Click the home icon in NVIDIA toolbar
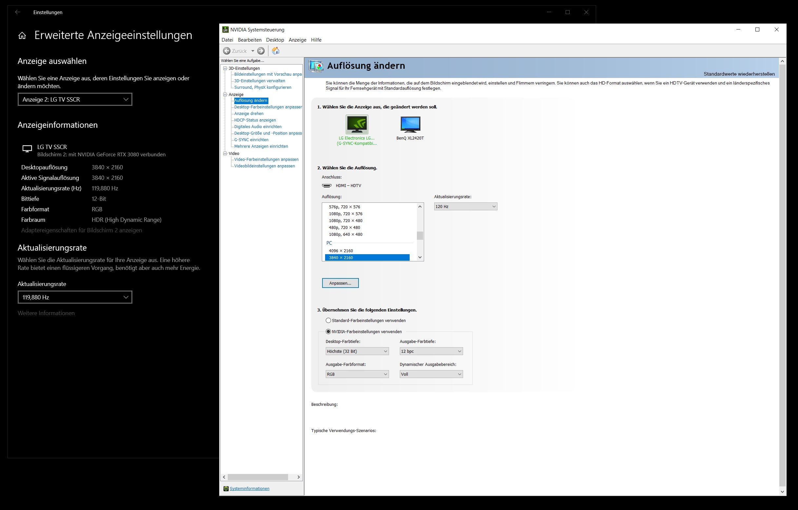 click(x=276, y=51)
